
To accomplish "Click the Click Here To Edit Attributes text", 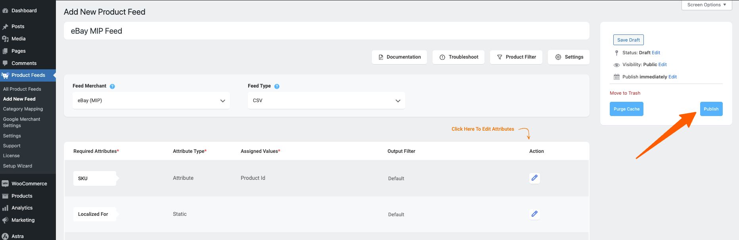I will [x=483, y=129].
